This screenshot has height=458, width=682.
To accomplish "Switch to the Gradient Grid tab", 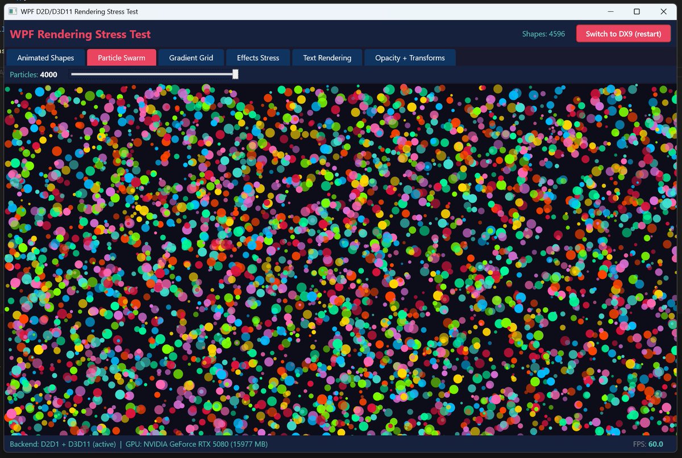I will (191, 57).
